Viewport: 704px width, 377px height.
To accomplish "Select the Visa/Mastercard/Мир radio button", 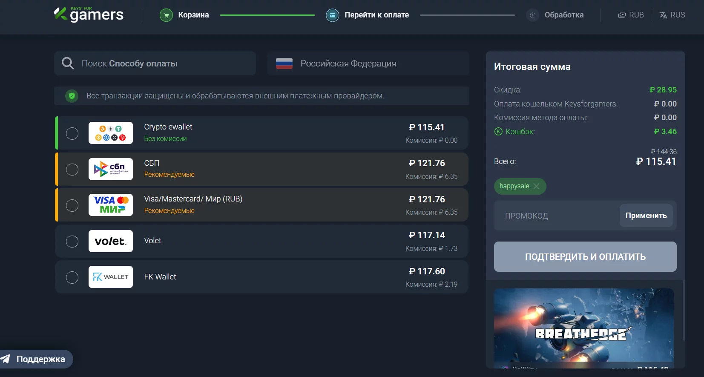I will coord(72,205).
